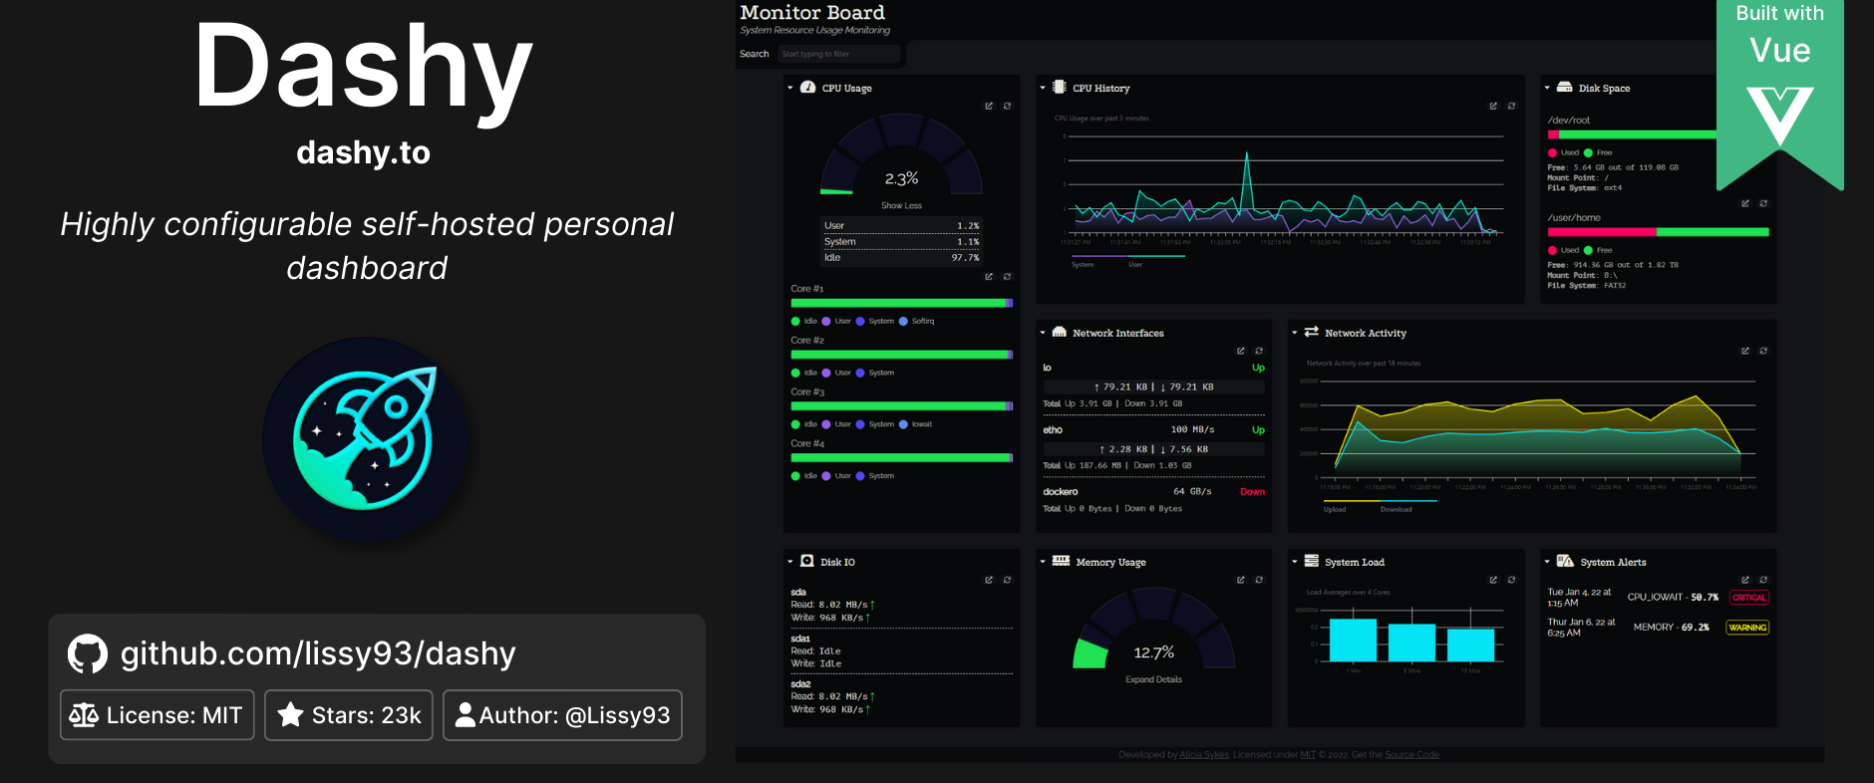This screenshot has width=1874, height=783.
Task: Collapse the CPU Usage section
Action: pos(790,88)
